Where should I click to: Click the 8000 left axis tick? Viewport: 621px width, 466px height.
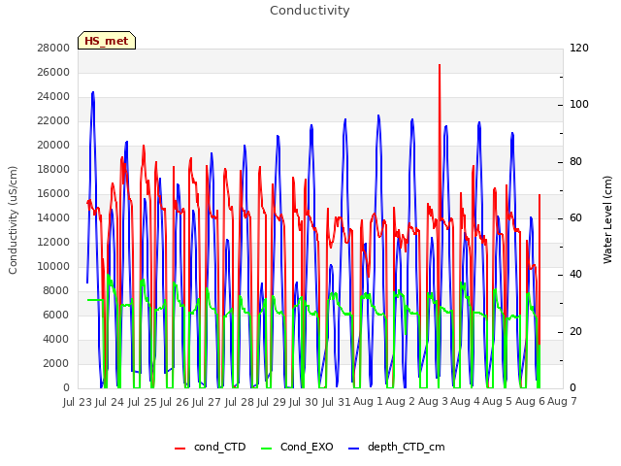click(x=56, y=290)
